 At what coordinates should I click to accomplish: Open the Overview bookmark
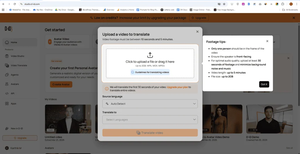point(109,10)
